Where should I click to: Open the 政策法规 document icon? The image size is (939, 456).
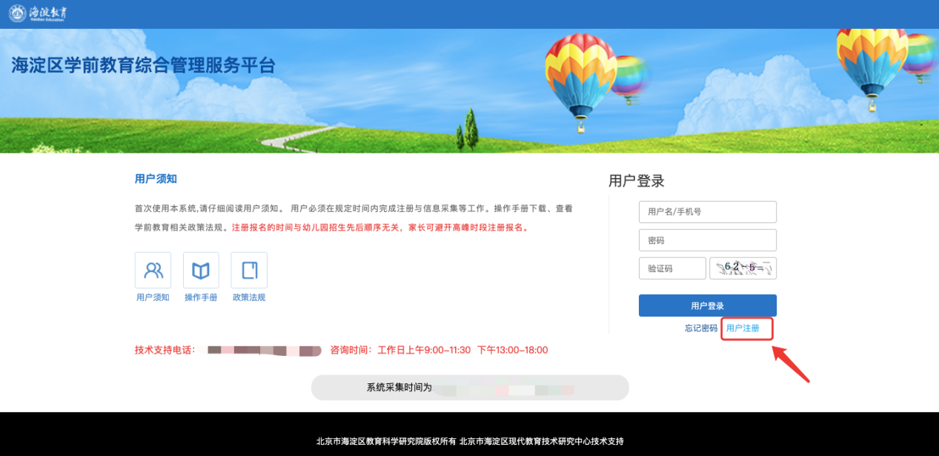pyautogui.click(x=249, y=270)
